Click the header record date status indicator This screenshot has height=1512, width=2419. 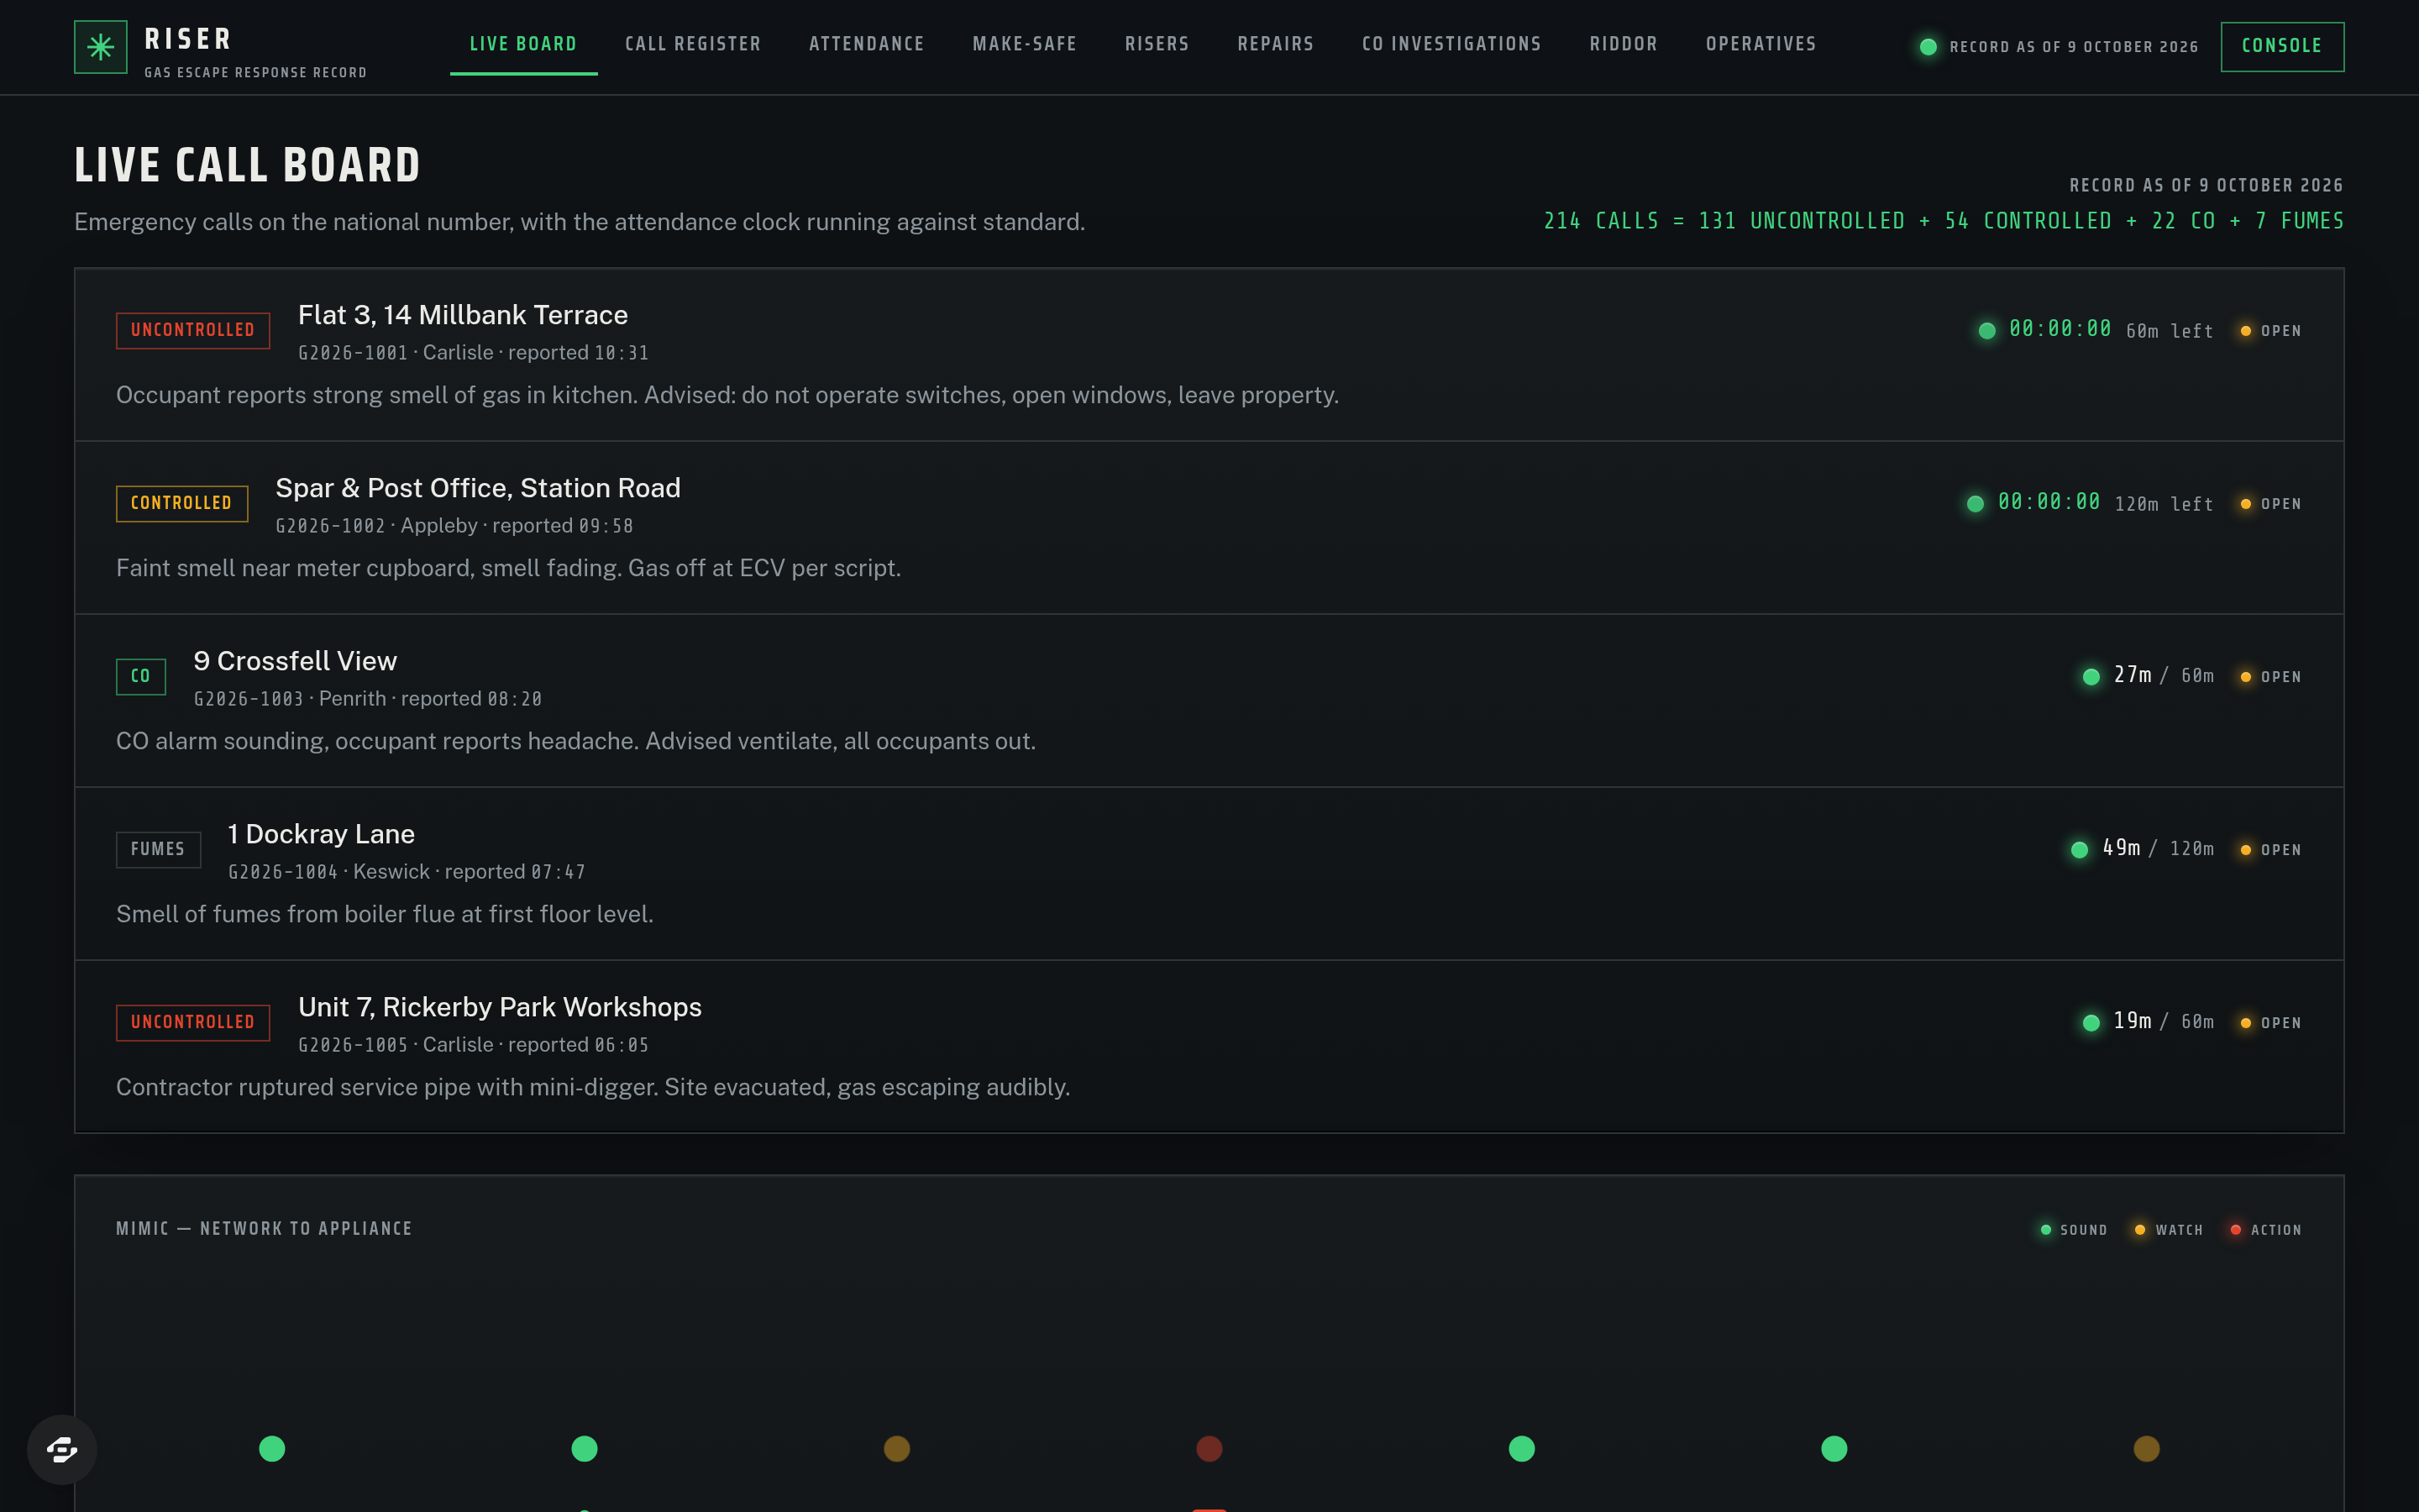[x=2060, y=47]
